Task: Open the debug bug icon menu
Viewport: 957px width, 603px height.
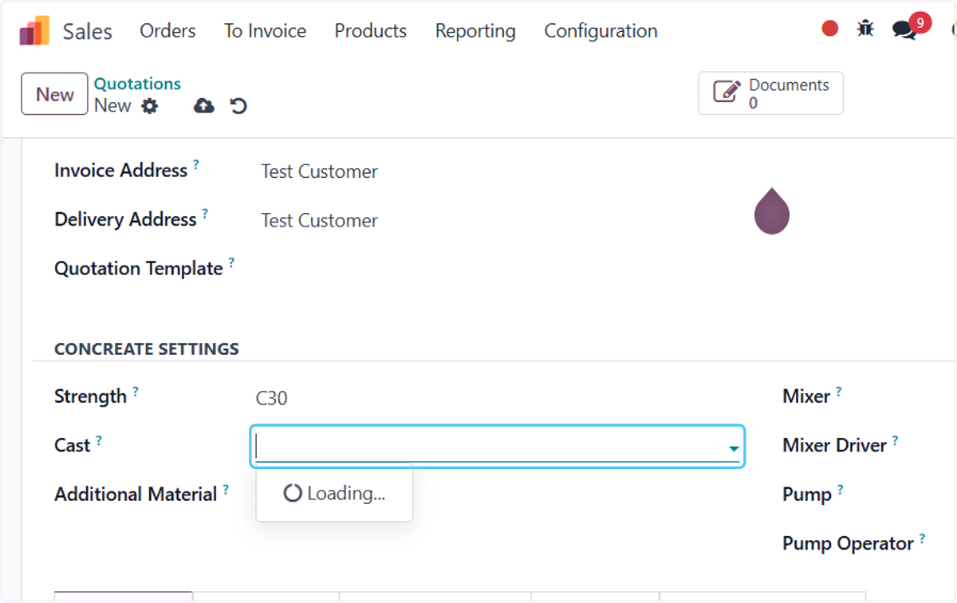Action: click(x=865, y=29)
